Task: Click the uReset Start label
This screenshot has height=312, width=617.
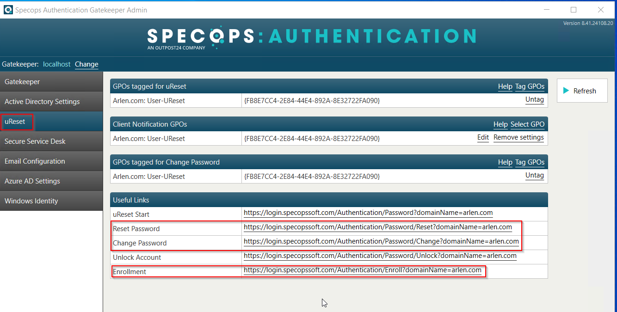Action: (x=131, y=214)
